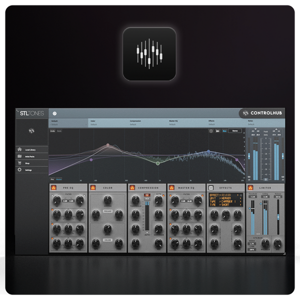
Task: Toggle the Color module power button
Action: pos(93,187)
